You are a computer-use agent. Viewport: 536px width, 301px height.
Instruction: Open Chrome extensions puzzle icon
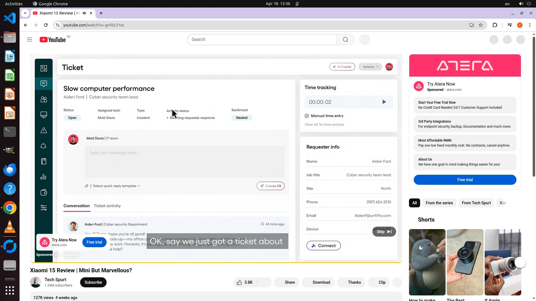coord(495,25)
